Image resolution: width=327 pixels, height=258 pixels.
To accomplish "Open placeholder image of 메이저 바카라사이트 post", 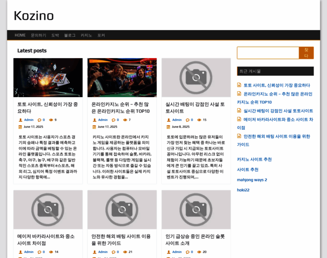I will (x=48, y=210).
